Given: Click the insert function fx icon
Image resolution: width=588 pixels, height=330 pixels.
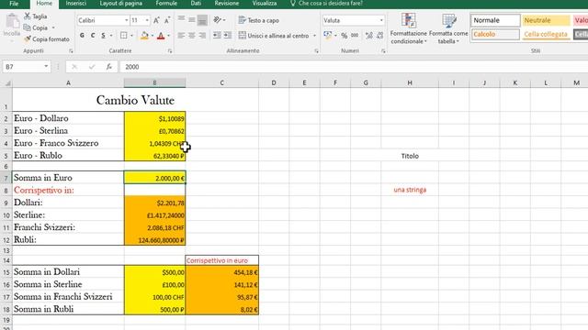Looking at the screenshot, I should (108, 67).
